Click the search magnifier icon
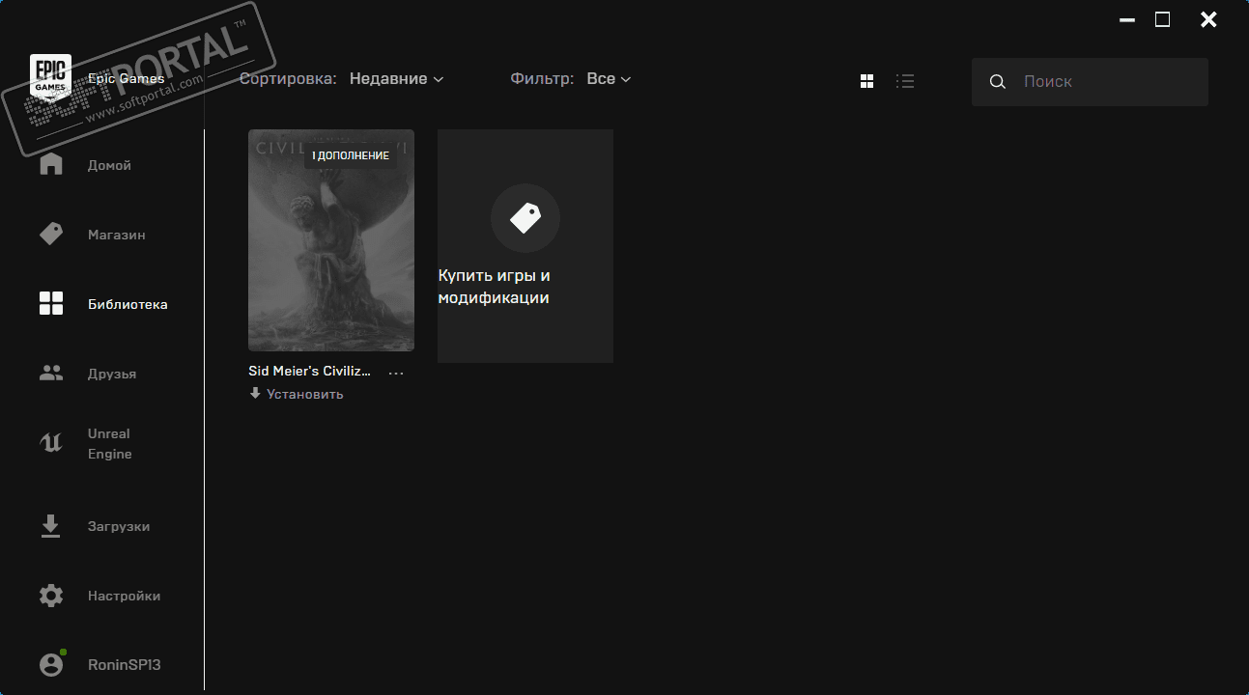The height and width of the screenshot is (695, 1249). (998, 82)
